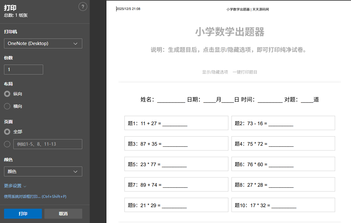351x223 pixels.
Task: Click the 取消 cancel button
Action: point(63,213)
